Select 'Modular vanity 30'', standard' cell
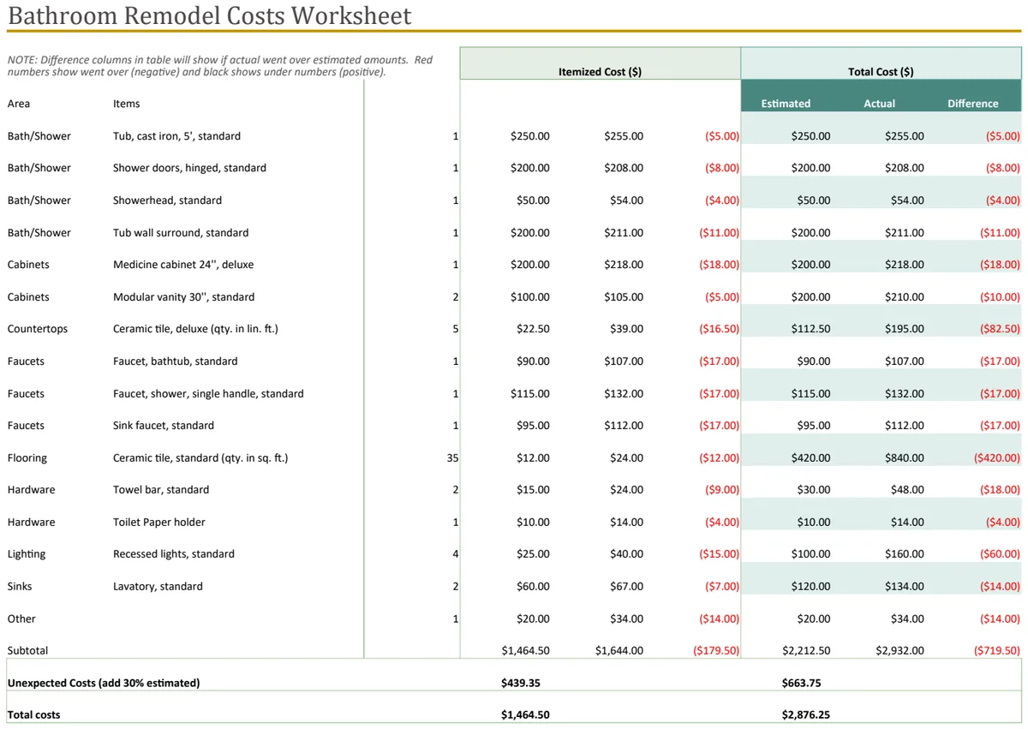This screenshot has height=729, width=1028. coord(183,297)
